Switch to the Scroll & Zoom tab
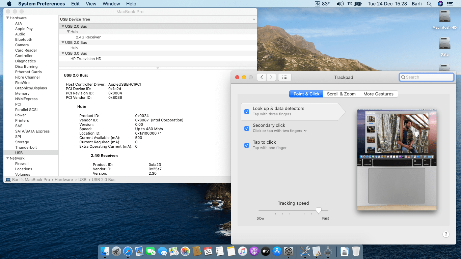The height and width of the screenshot is (259, 461). [341, 94]
